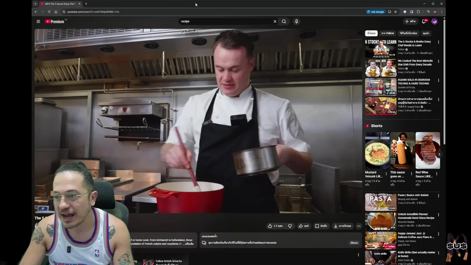This screenshot has width=471, height=265.
Task: Play the 'Red Wine Sauce' short
Action: (x=428, y=150)
